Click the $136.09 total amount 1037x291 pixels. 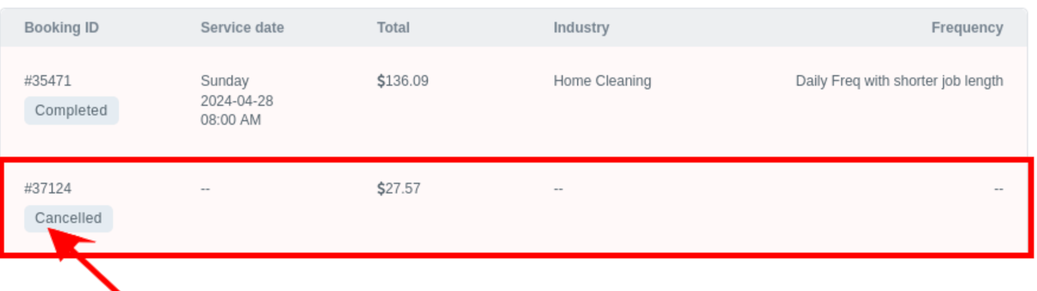(402, 81)
